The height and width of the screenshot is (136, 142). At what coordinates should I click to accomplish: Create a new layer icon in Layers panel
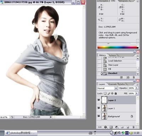(128, 127)
